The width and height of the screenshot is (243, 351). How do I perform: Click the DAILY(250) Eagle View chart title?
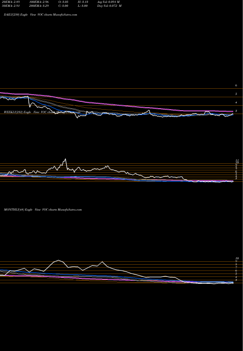pos(40,15)
